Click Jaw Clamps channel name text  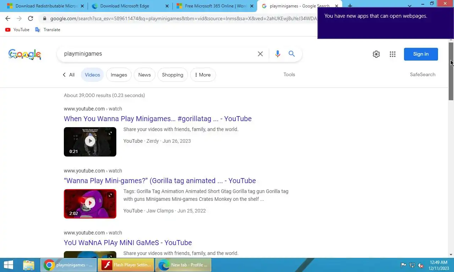pyautogui.click(x=160, y=211)
